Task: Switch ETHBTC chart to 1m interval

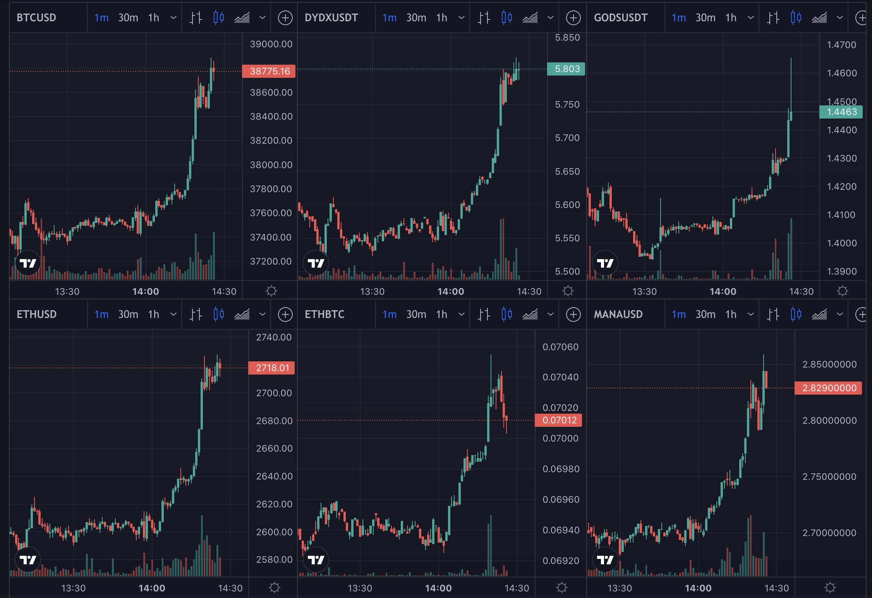Action: (390, 314)
